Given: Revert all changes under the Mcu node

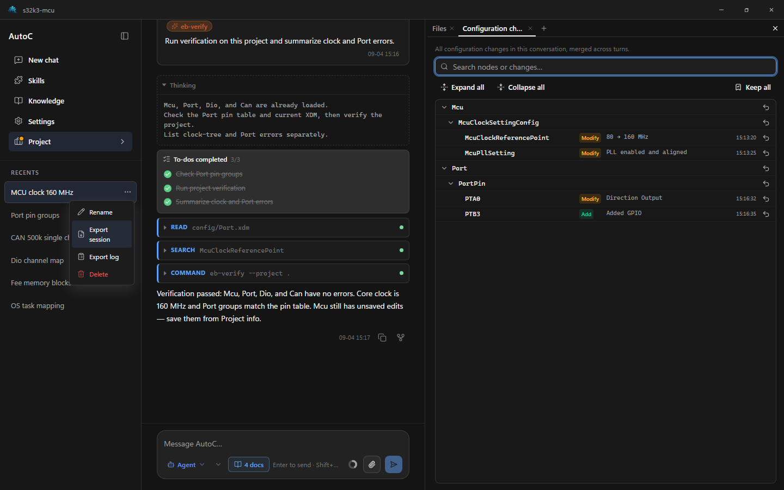Looking at the screenshot, I should pyautogui.click(x=766, y=107).
